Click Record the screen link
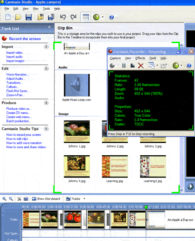Image resolution: width=195 pixels, height=241 pixels. click(25, 39)
